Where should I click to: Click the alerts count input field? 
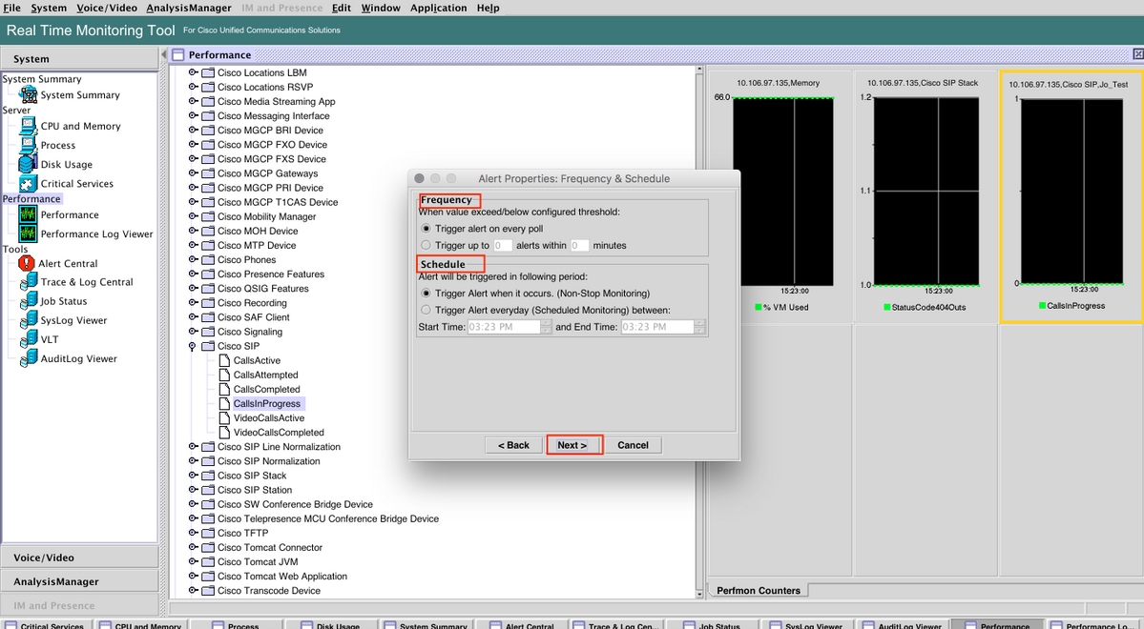point(503,246)
